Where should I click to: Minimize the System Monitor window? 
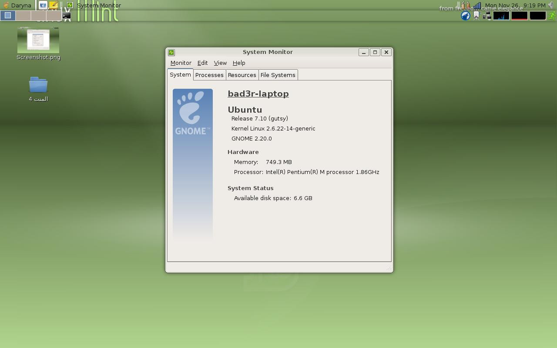[x=364, y=52]
